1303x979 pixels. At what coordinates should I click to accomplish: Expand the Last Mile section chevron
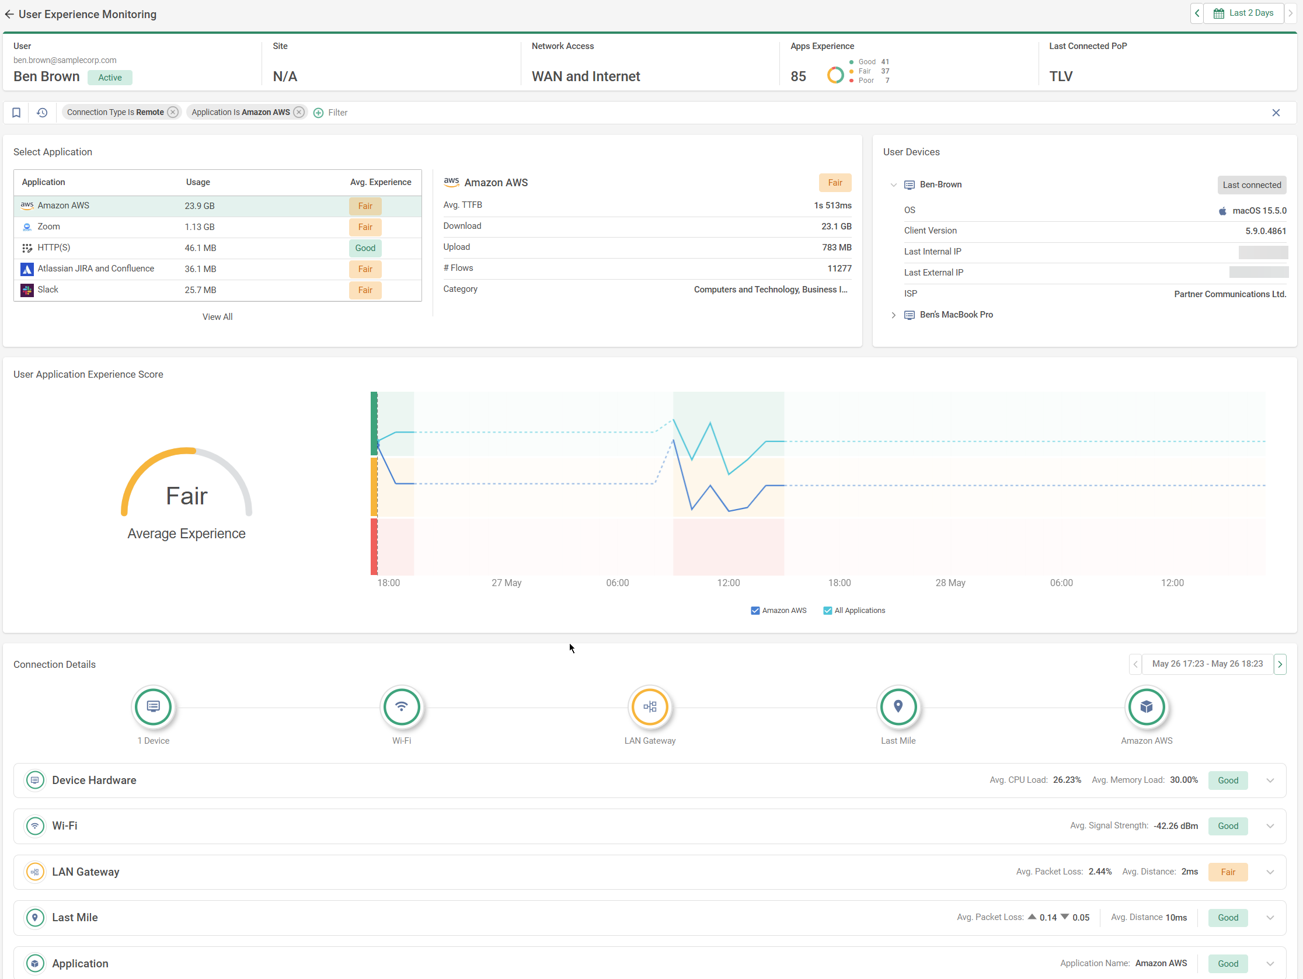point(1270,918)
